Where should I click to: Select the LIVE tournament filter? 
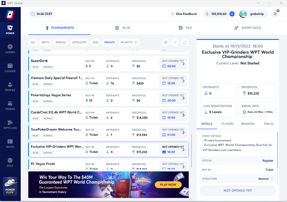pos(95,42)
